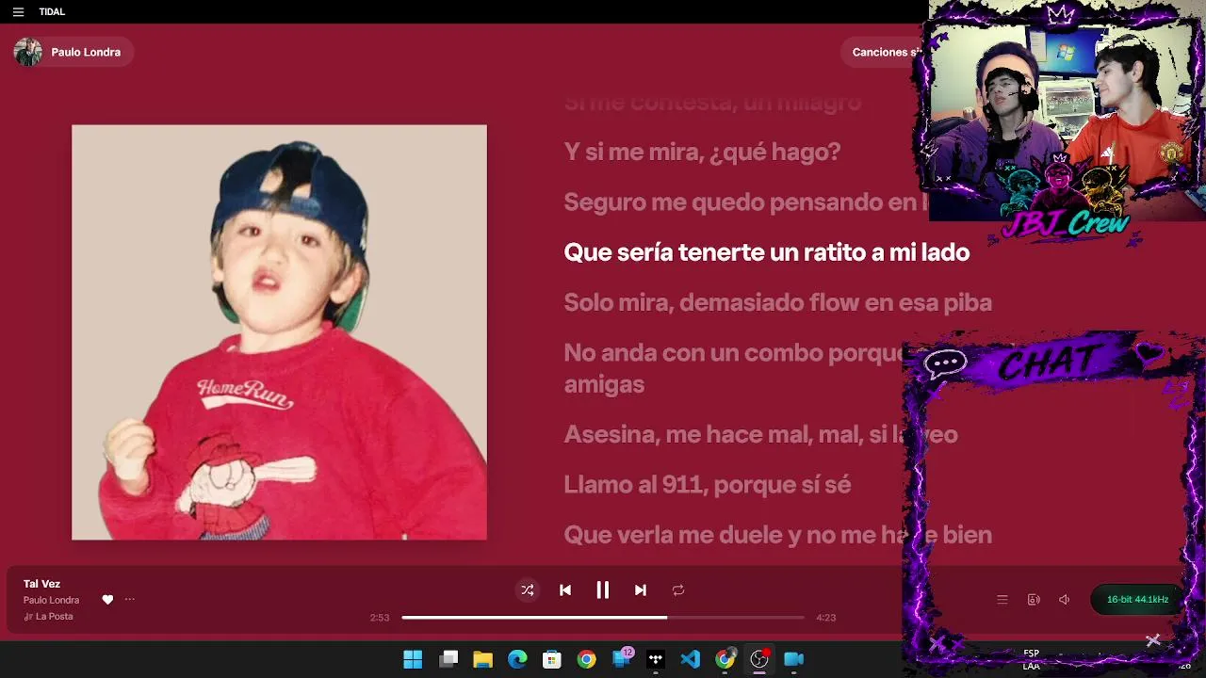Open the Windows Start menu
Viewport: 1206px width, 678px height.
[x=413, y=659]
